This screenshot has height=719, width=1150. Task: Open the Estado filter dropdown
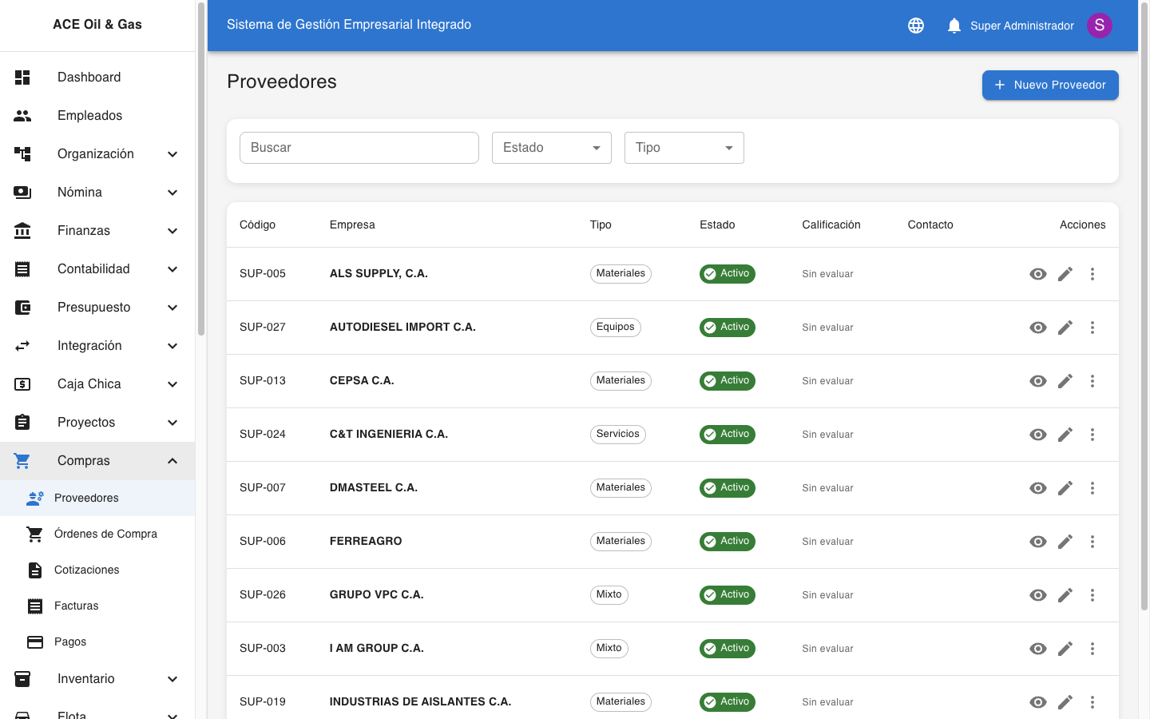[552, 148]
